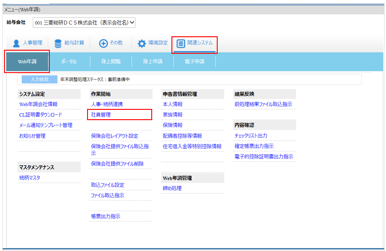Image resolution: width=386 pixels, height=251 pixels.
Task: Open 電子的控除証明書出力指示 link
Action: point(264,156)
